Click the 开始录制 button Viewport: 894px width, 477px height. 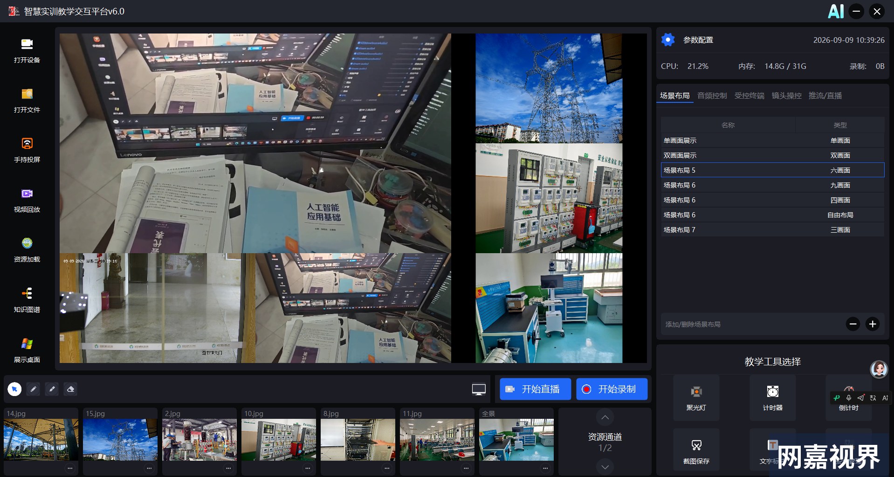pos(612,389)
